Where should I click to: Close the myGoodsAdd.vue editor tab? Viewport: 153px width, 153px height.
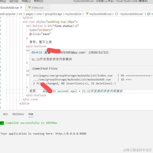point(21,8)
